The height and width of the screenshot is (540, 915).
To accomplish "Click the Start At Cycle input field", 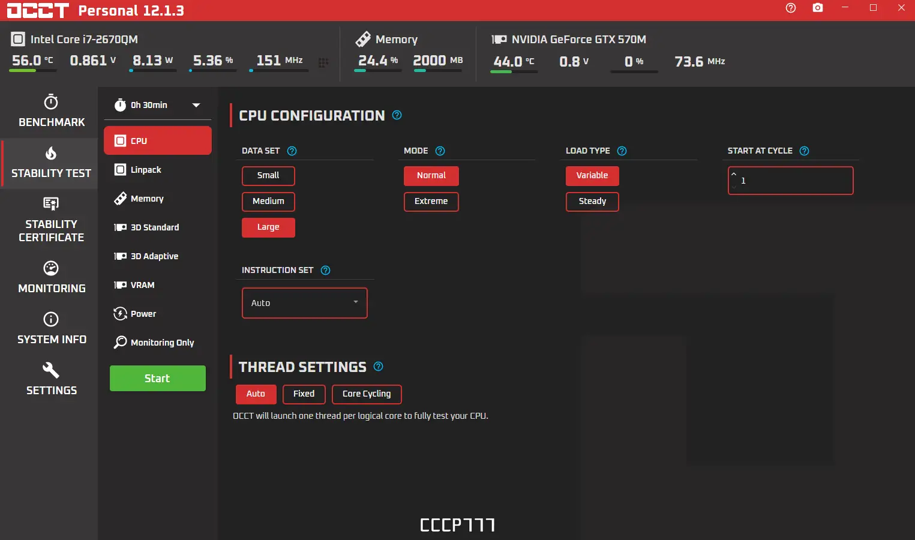I will (791, 181).
